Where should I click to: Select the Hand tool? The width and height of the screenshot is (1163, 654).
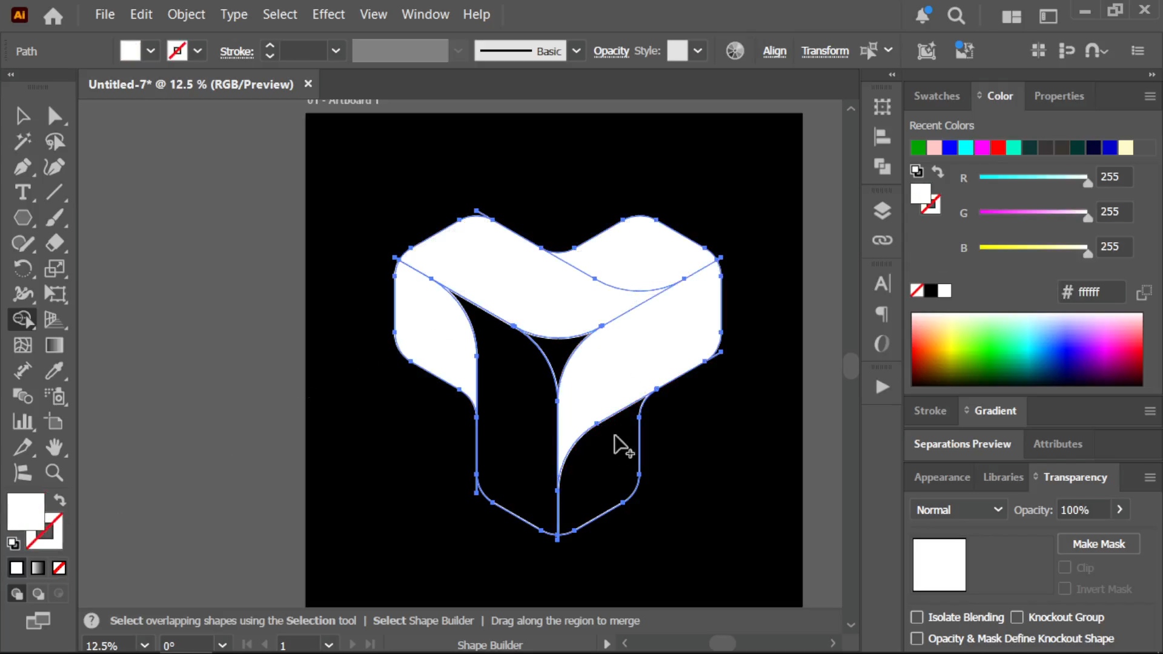point(55,448)
